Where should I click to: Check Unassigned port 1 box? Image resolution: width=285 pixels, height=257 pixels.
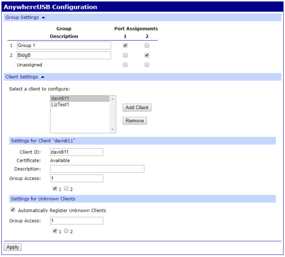click(x=125, y=65)
